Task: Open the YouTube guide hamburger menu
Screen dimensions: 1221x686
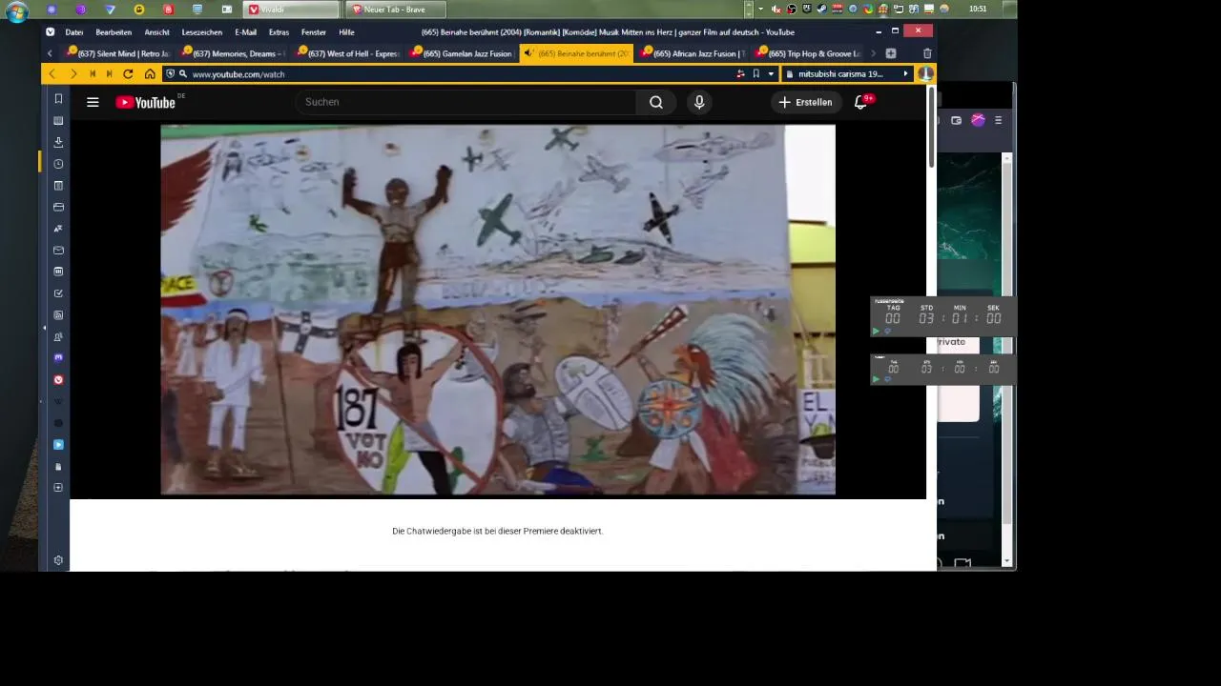Action: (93, 102)
